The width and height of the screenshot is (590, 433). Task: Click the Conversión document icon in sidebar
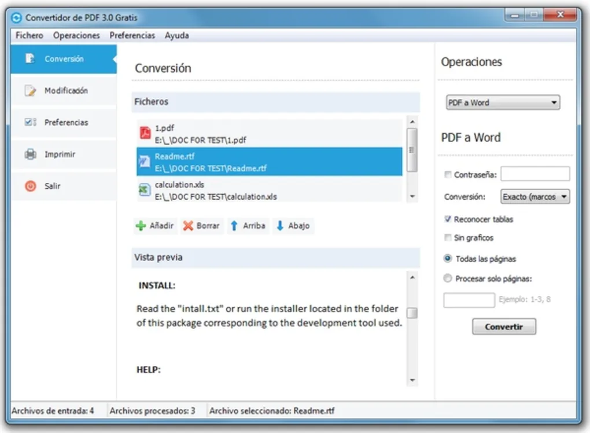point(30,58)
